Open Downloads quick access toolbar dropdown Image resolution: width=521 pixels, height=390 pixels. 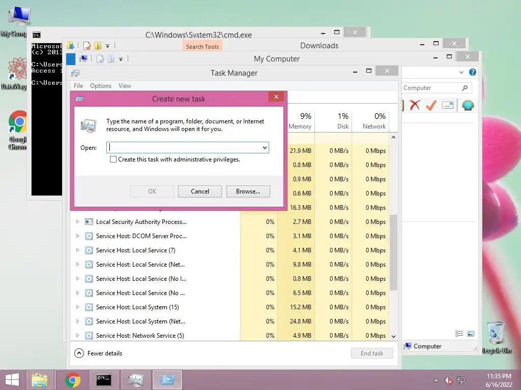tap(108, 46)
